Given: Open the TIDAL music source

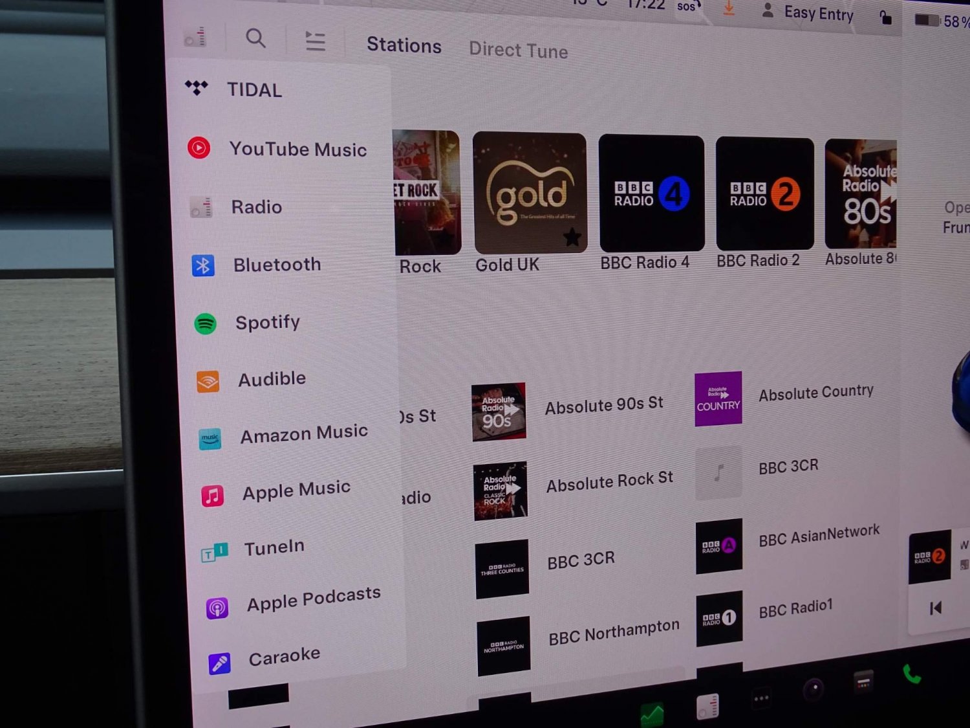Looking at the screenshot, I should [x=233, y=89].
